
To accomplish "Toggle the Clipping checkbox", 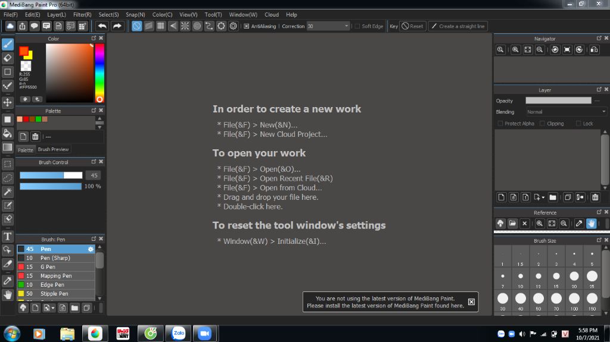I will (542, 124).
